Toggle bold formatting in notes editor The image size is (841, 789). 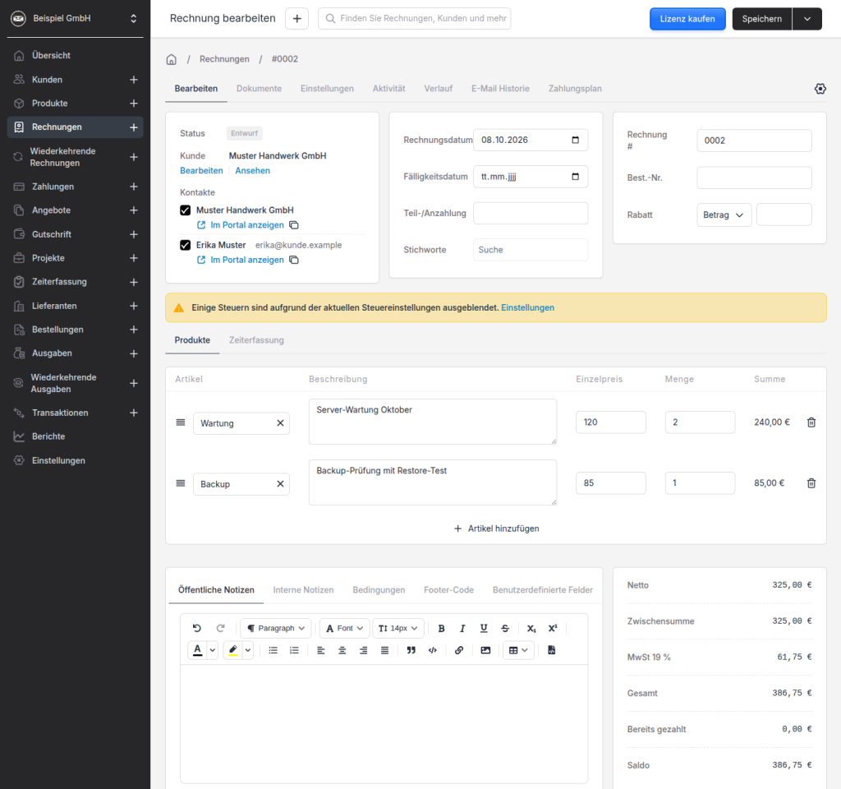pyautogui.click(x=441, y=628)
